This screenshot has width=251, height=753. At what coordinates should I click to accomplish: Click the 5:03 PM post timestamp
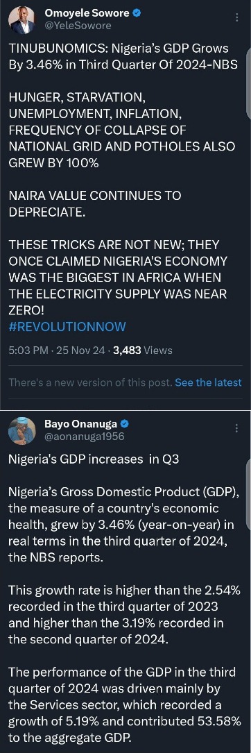pos(29,350)
